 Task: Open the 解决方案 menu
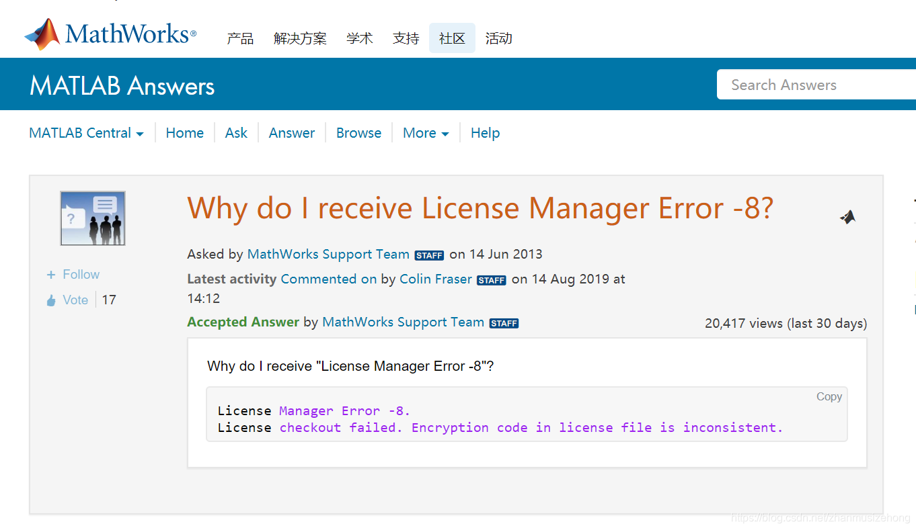300,38
